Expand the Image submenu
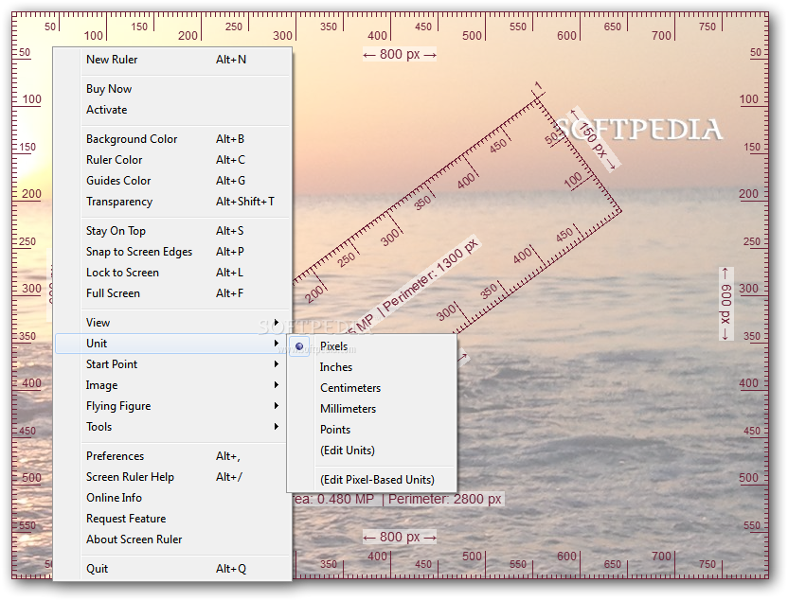The width and height of the screenshot is (788, 601). pos(172,385)
